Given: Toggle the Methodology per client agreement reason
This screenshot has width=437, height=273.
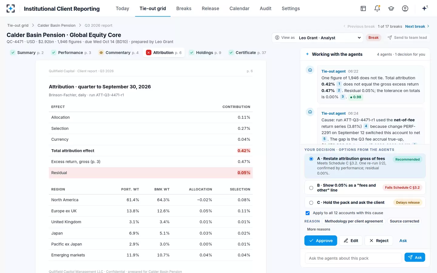Looking at the screenshot, I should pyautogui.click(x=354, y=221).
